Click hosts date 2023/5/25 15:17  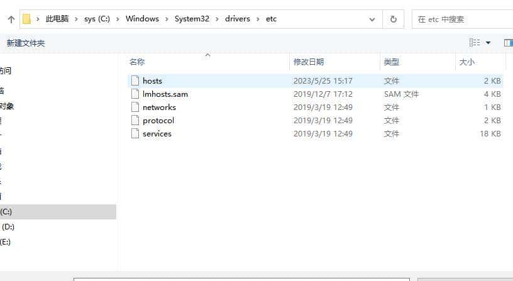pos(323,81)
